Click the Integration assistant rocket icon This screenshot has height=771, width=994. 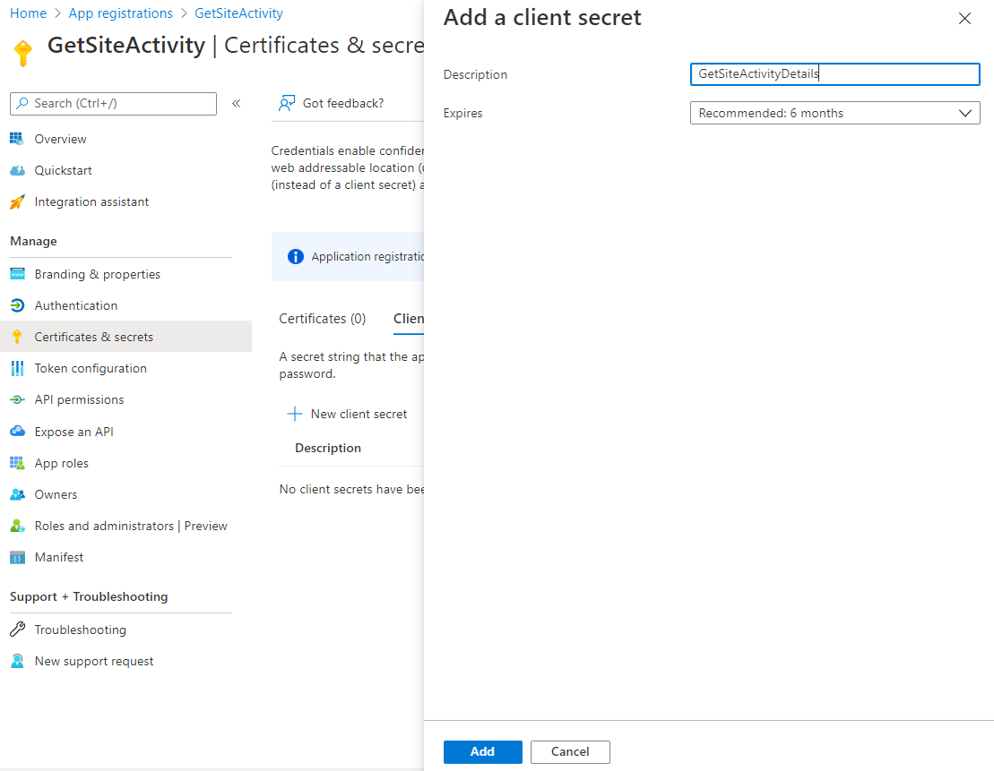coord(17,202)
